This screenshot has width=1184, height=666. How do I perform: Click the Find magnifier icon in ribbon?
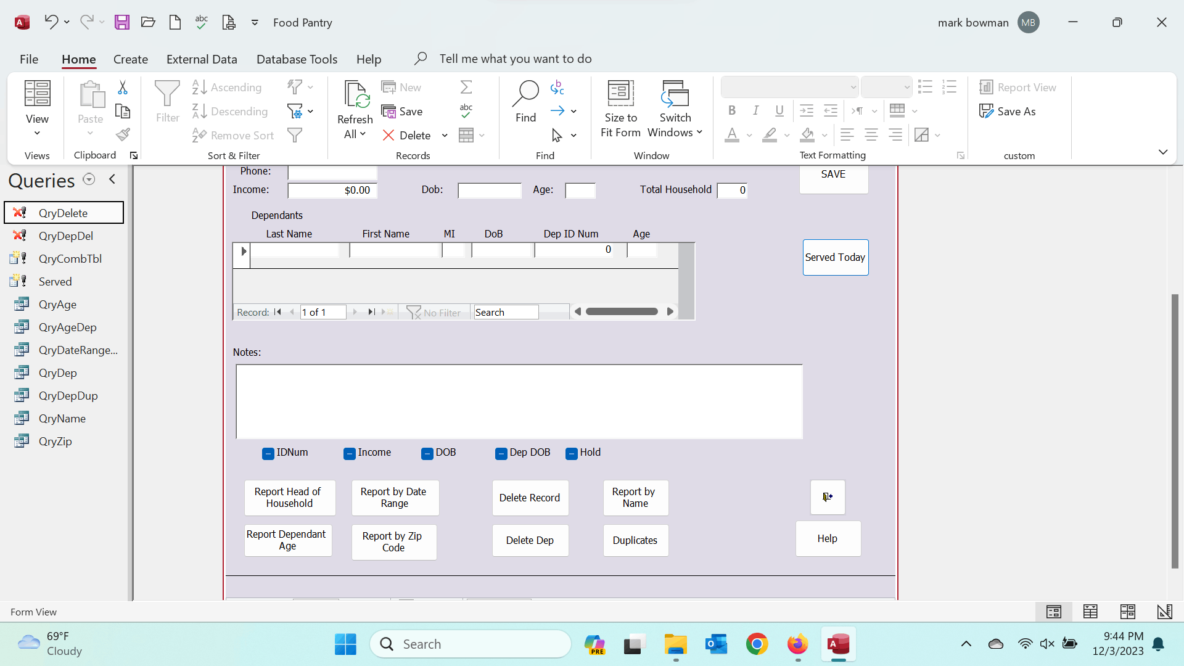tap(525, 93)
